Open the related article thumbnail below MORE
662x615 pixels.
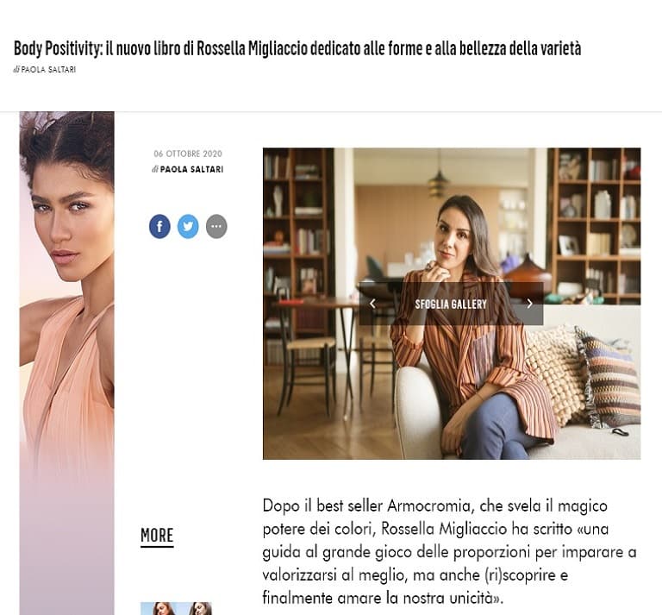[x=177, y=609]
